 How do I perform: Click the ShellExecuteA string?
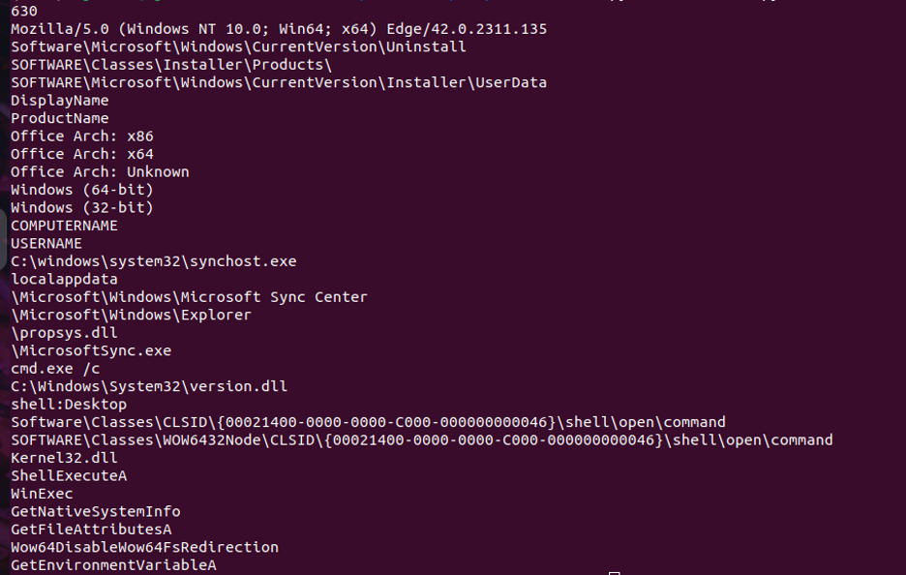[x=69, y=476]
